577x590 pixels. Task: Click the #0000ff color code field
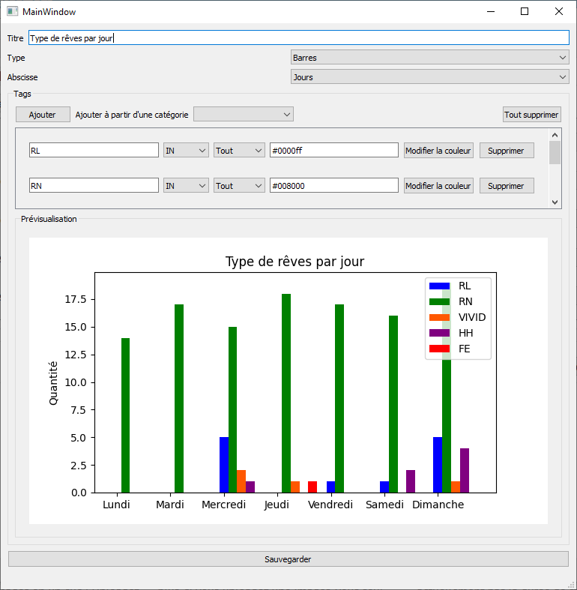coord(333,151)
